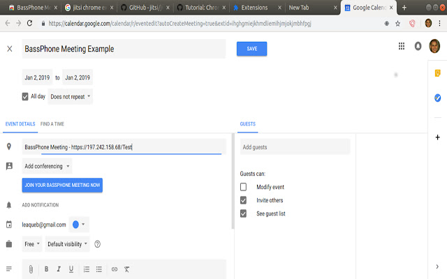The height and width of the screenshot is (279, 447).
Task: Click the browser address bar URL
Action: pyautogui.click(x=179, y=24)
